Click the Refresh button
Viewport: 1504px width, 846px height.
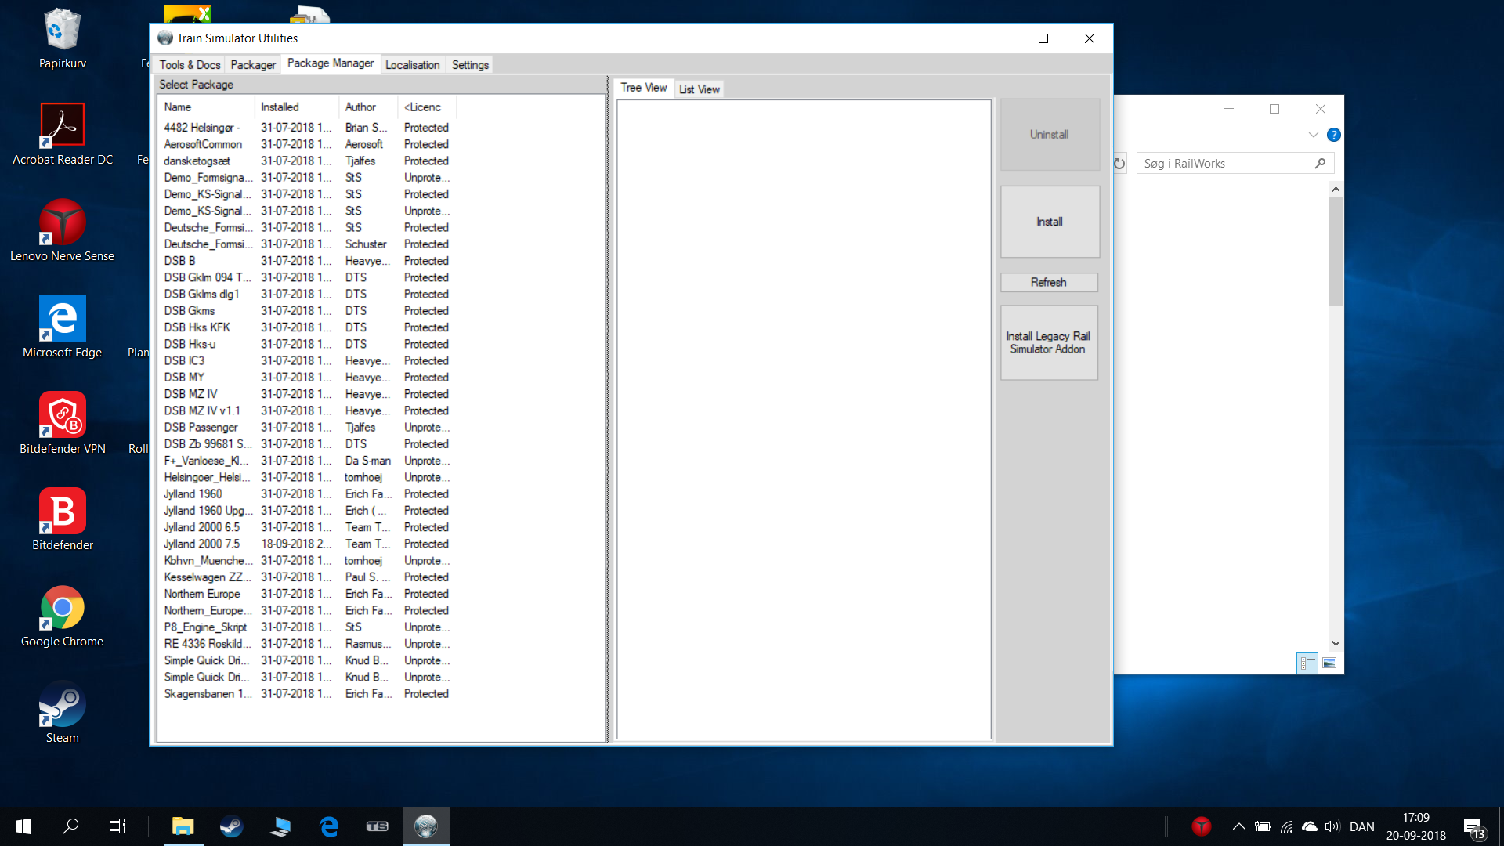tap(1048, 282)
